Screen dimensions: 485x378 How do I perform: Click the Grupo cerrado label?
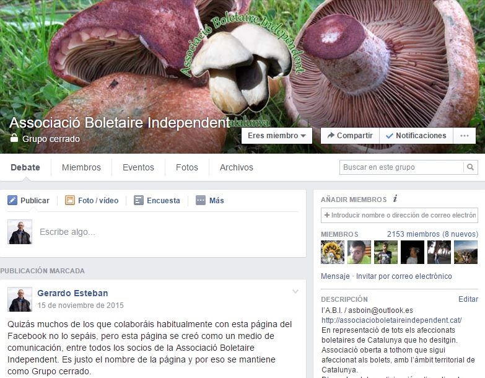pyautogui.click(x=51, y=139)
